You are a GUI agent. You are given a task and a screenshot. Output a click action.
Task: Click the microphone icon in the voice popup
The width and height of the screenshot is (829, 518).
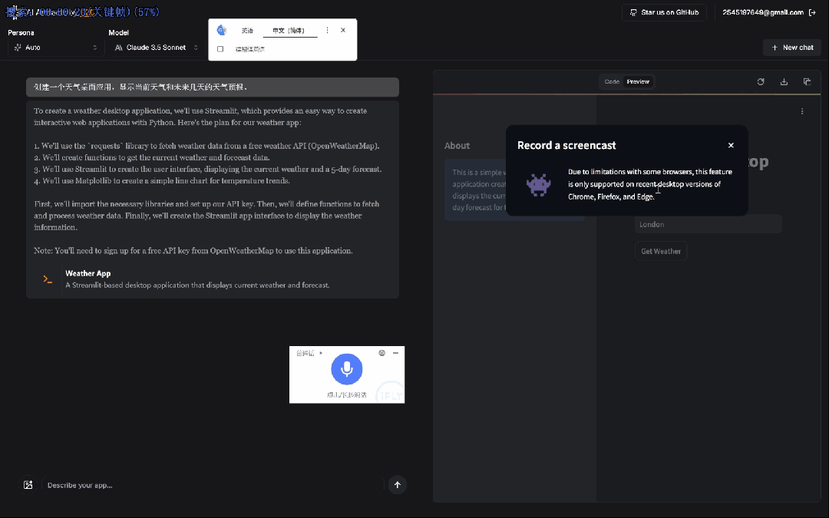point(346,369)
